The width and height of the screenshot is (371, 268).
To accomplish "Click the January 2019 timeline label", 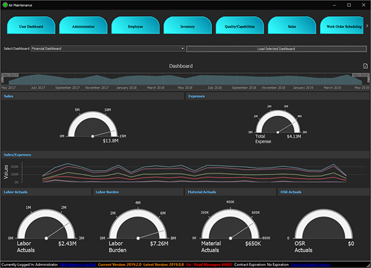I will click(303, 88).
